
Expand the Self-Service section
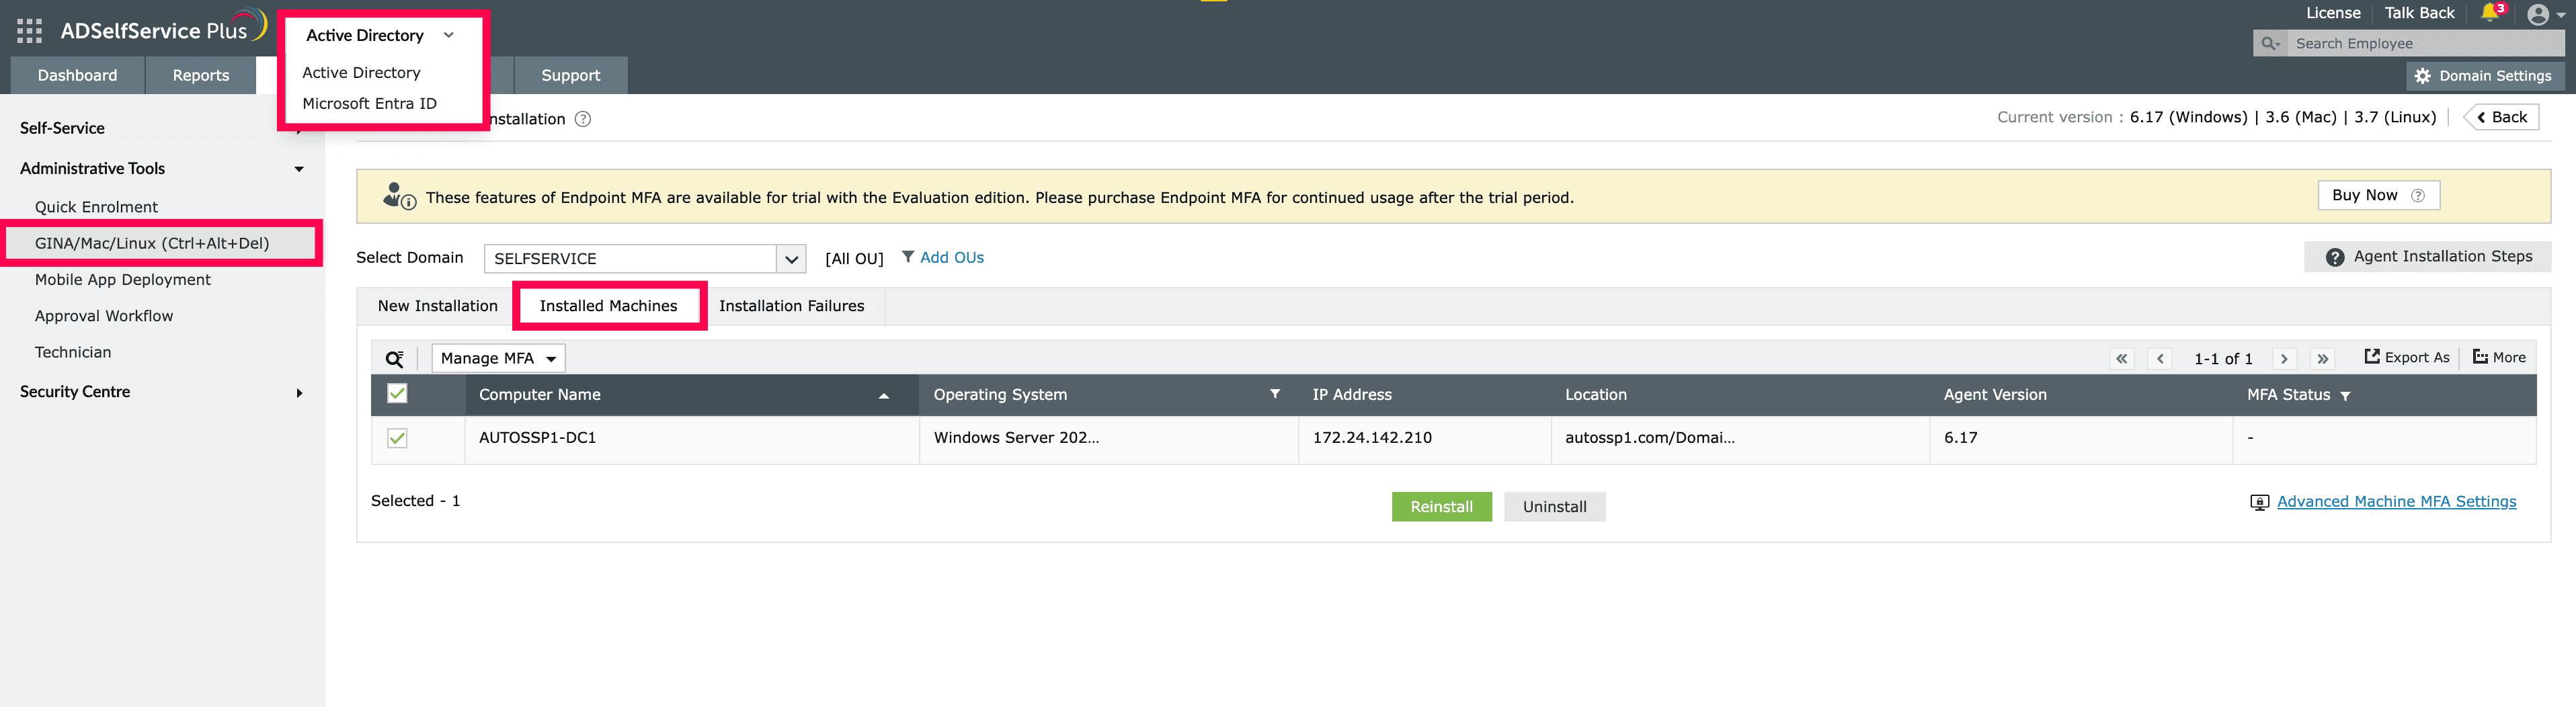click(x=162, y=128)
